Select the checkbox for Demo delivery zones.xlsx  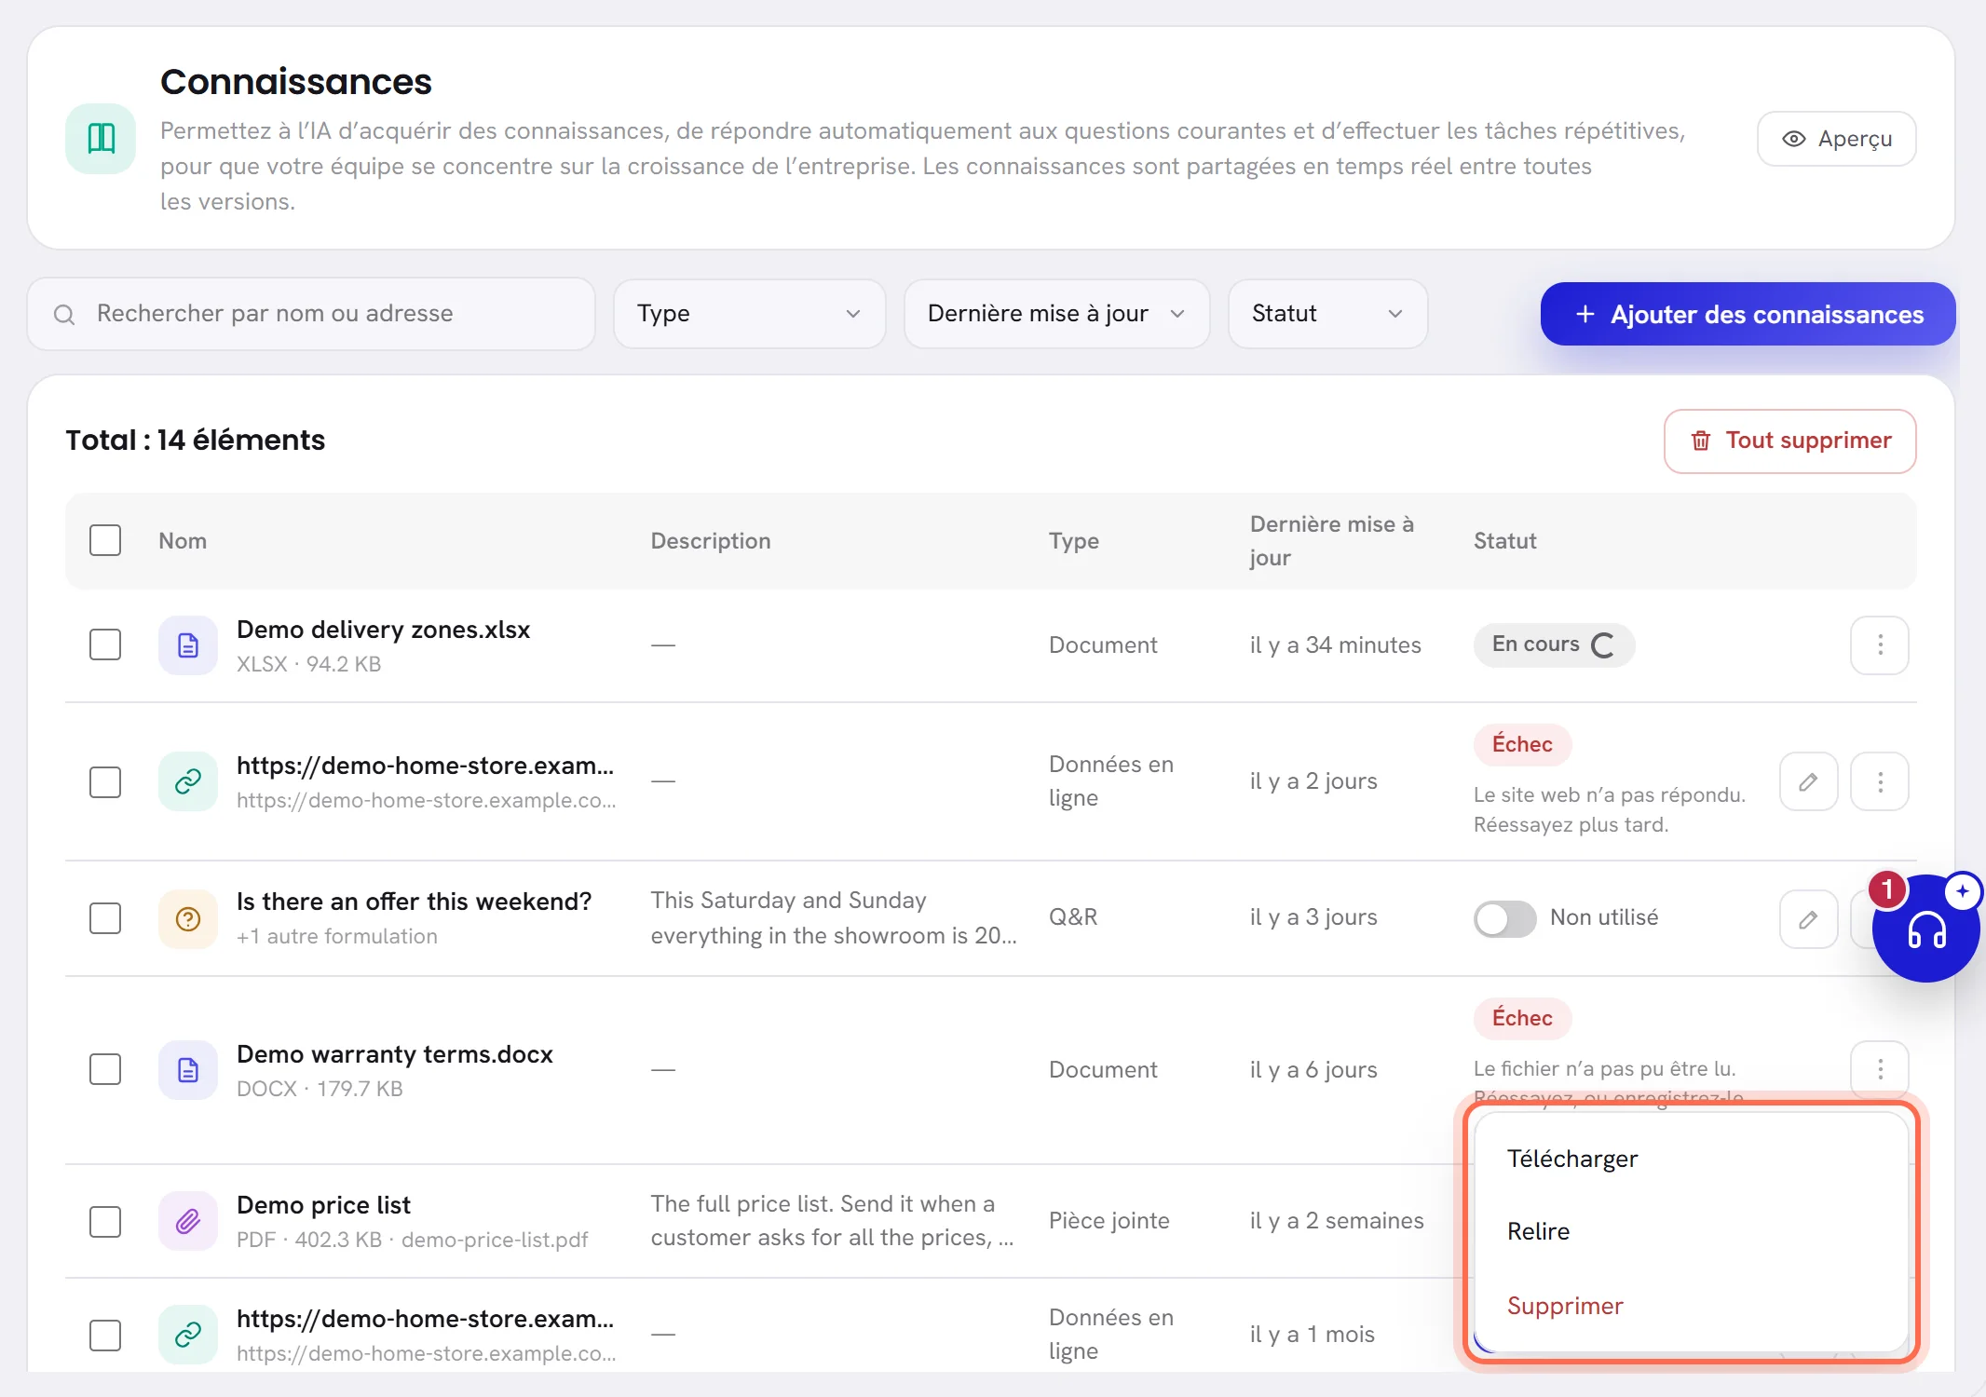tap(105, 644)
